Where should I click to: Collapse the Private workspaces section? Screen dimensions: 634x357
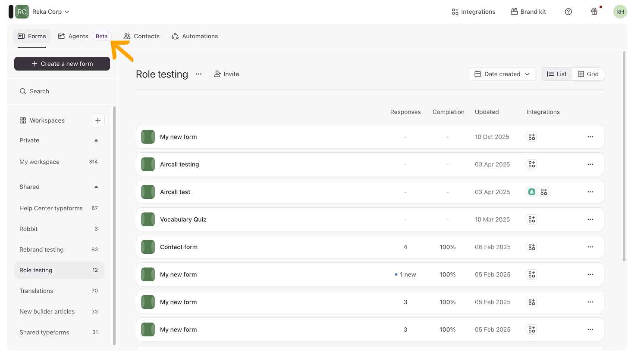click(x=96, y=140)
